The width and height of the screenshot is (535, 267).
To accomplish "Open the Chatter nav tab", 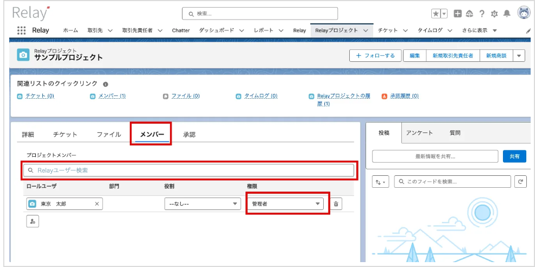I will (181, 30).
